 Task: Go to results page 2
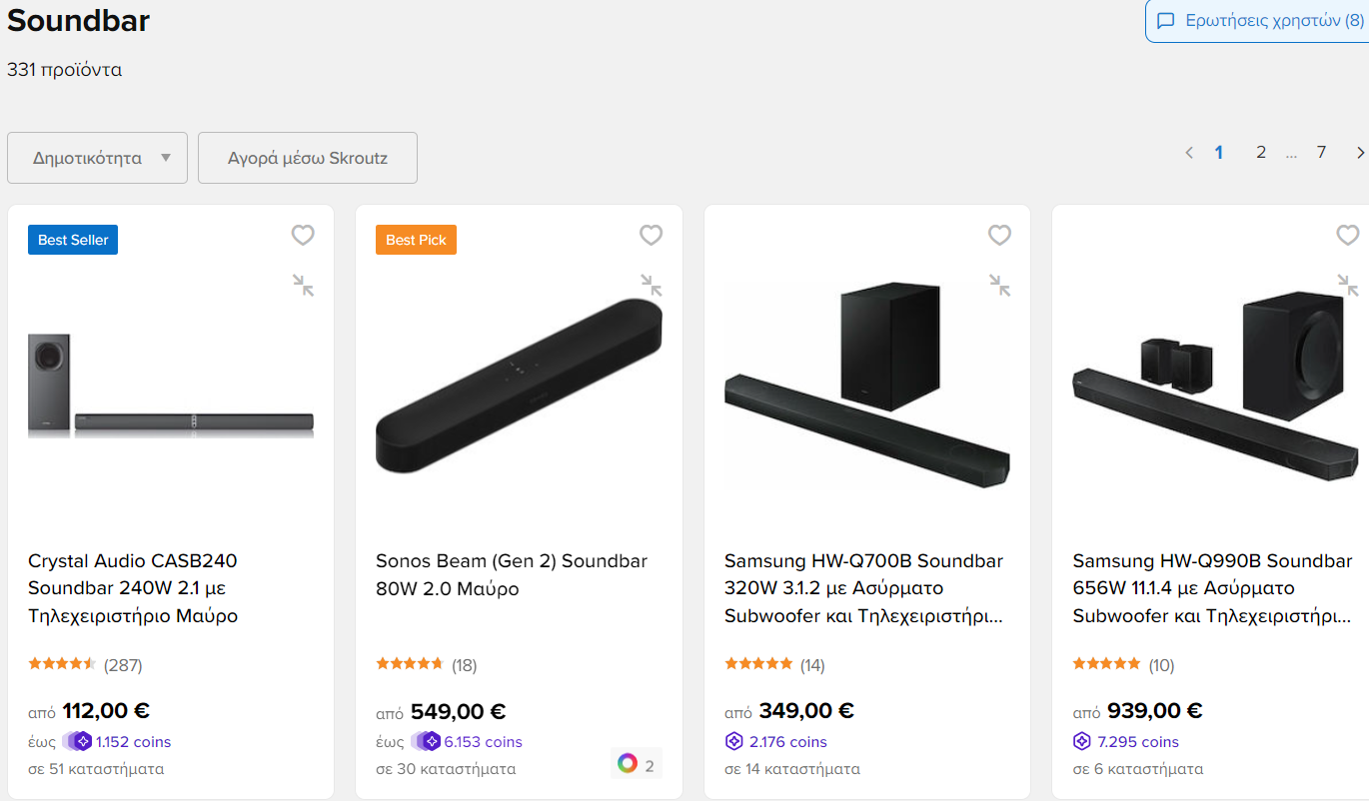(1261, 152)
